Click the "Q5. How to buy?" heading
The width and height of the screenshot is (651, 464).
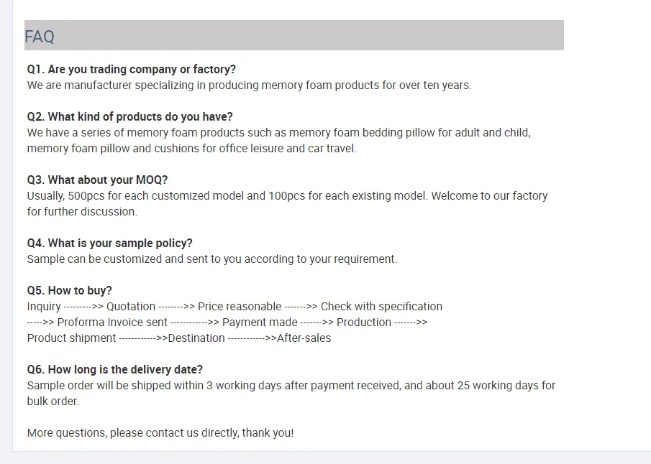pyautogui.click(x=70, y=291)
